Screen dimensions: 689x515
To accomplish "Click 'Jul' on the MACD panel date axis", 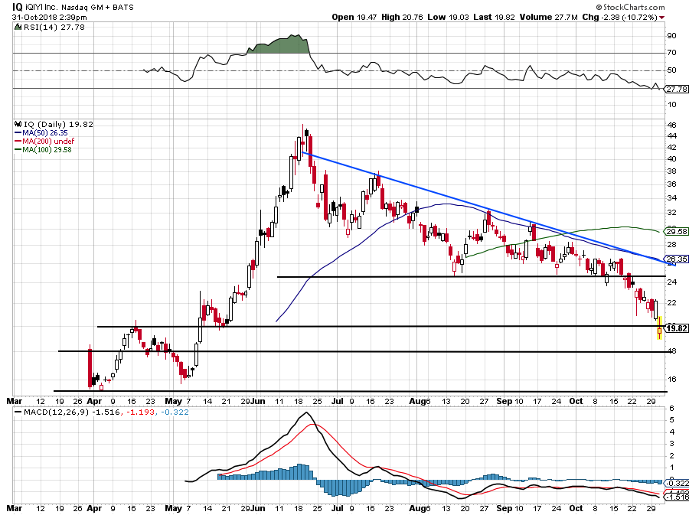I will (338, 508).
